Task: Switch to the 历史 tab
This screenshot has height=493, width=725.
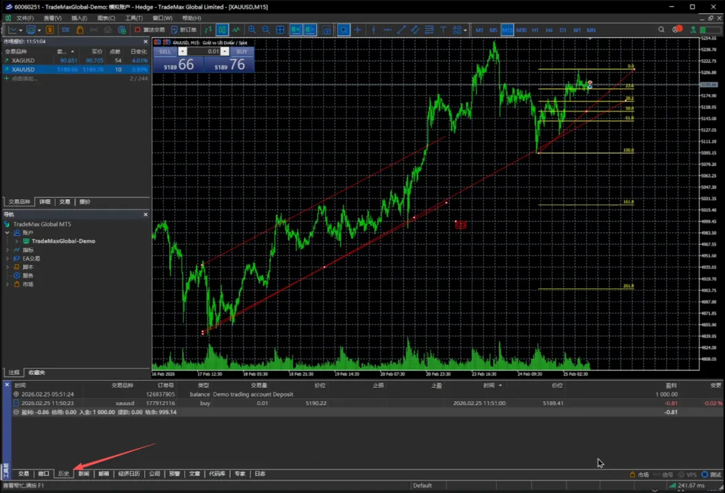Action: pos(64,474)
